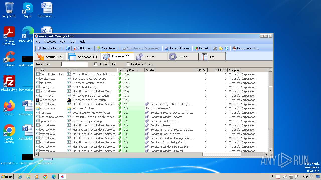
Task: Enable the Hidden Processes checkbox
Action: pos(128,64)
